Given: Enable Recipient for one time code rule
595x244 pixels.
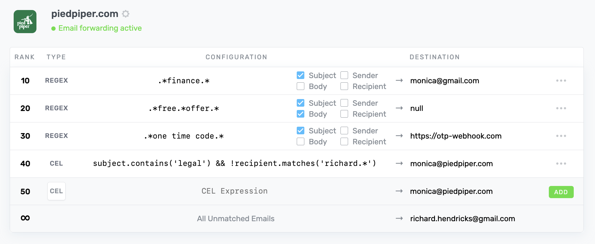Looking at the screenshot, I should tap(344, 142).
